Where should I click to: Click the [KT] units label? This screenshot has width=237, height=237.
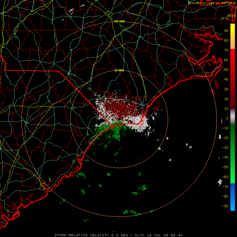tap(225, 18)
